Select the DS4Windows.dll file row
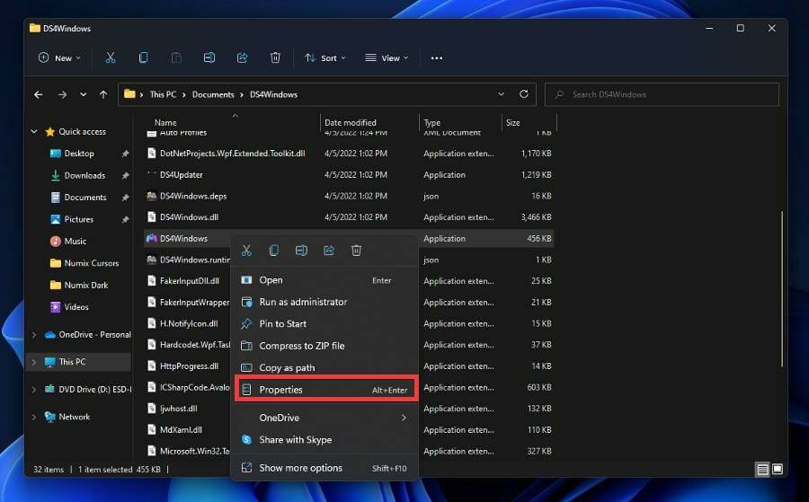 349,217
